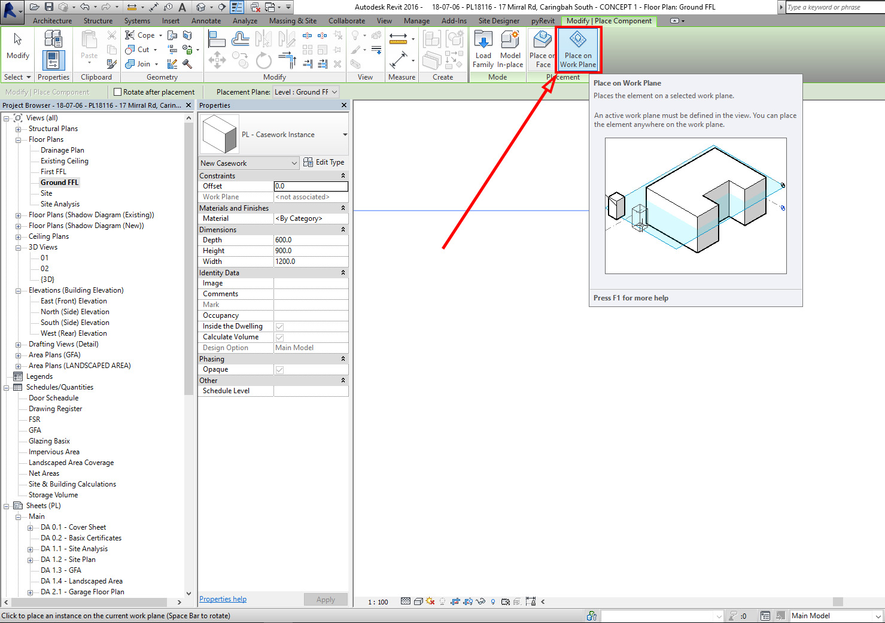This screenshot has width=885, height=623.
Task: Open the pyRevit ribbon tab
Action: (x=542, y=20)
